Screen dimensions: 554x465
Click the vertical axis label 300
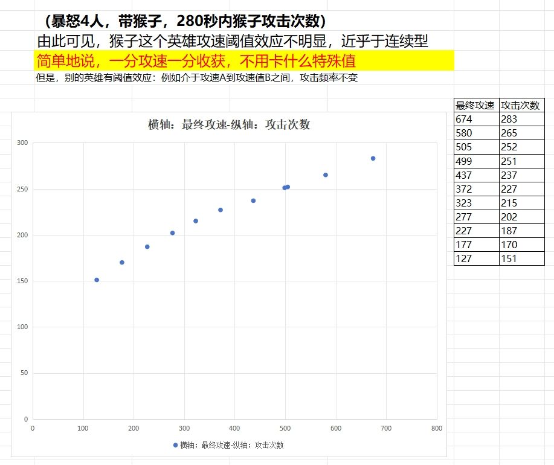[22, 143]
